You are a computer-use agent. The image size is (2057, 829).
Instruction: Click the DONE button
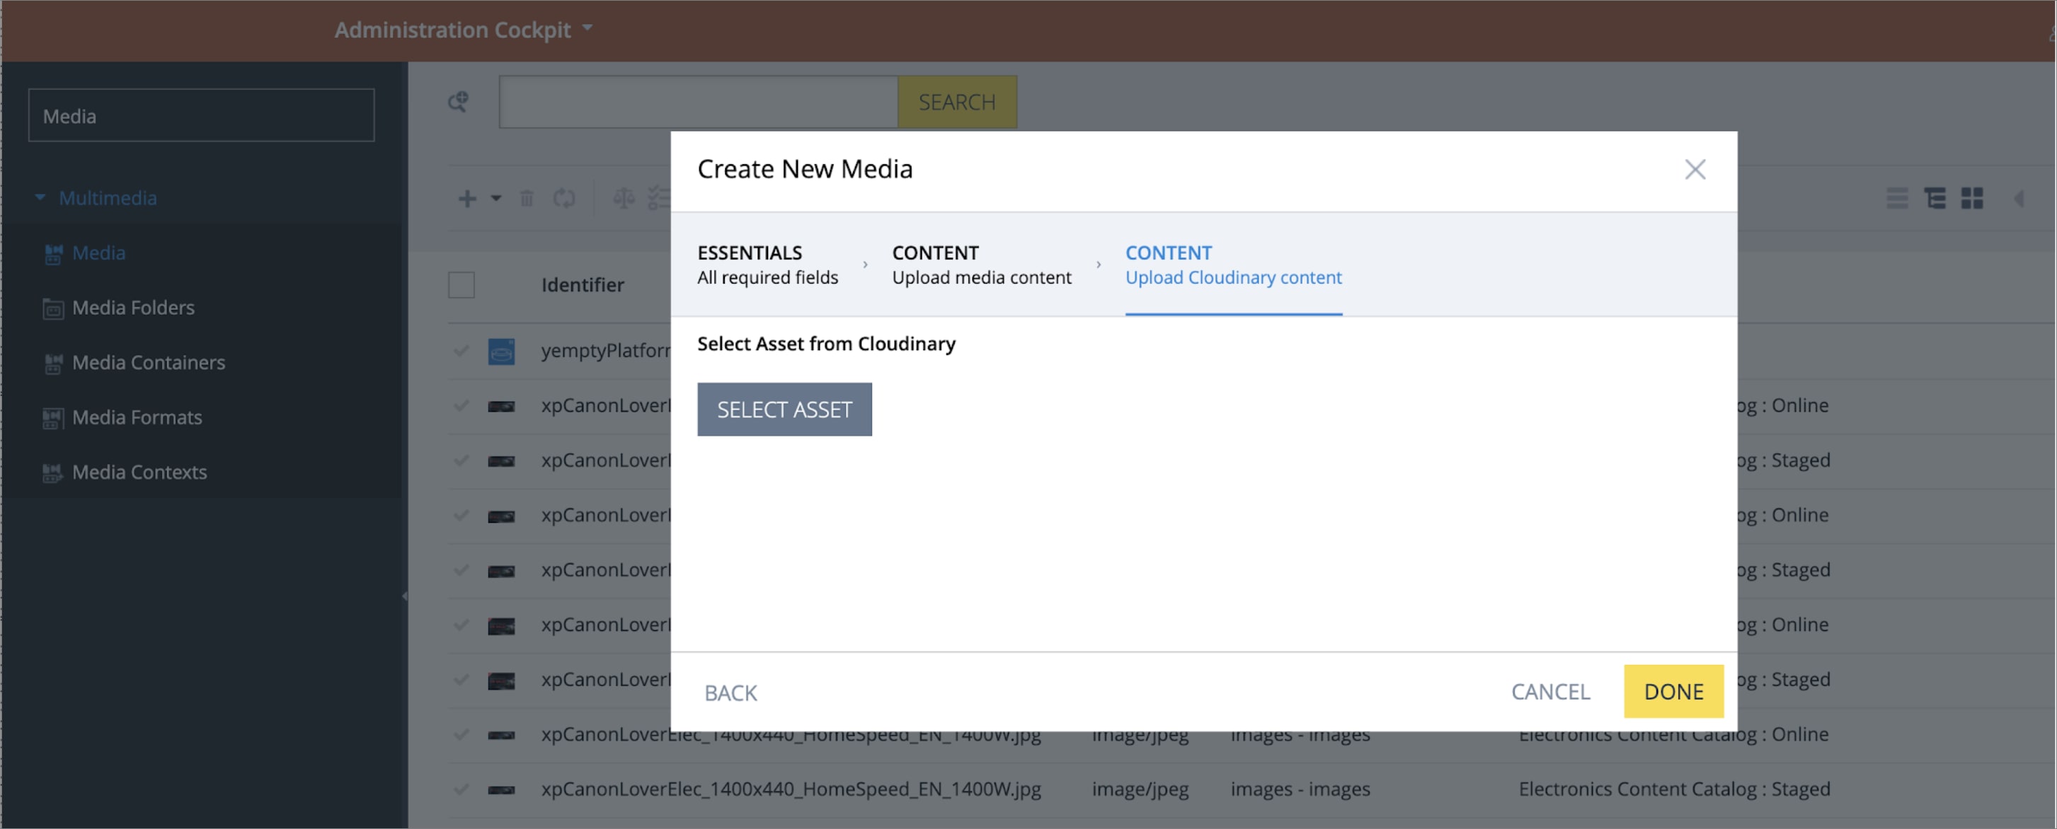tap(1673, 691)
